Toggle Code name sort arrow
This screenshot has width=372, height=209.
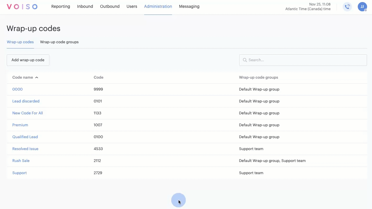pyautogui.click(x=37, y=78)
